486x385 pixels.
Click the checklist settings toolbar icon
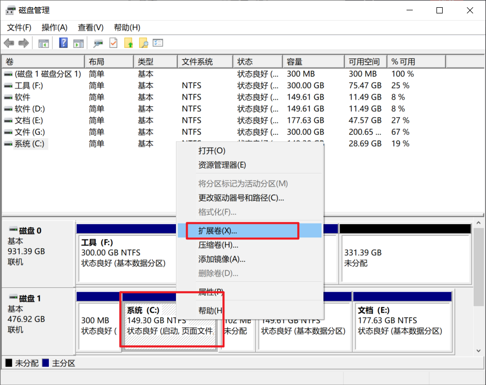158,43
